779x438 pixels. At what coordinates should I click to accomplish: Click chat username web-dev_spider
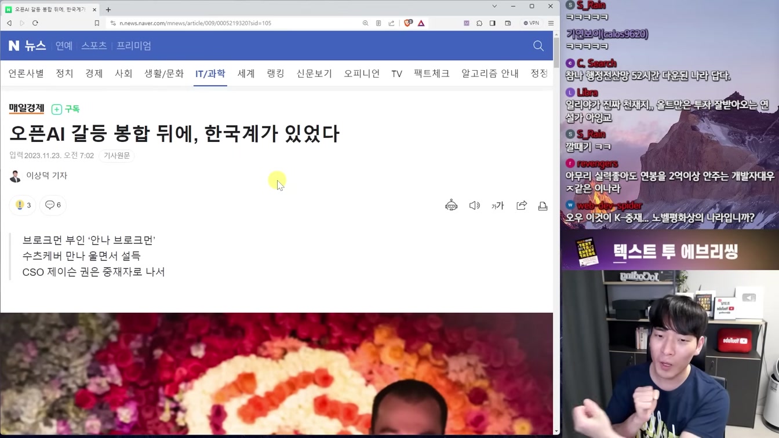pyautogui.click(x=609, y=206)
